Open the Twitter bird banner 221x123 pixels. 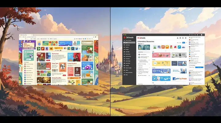coord(161,79)
